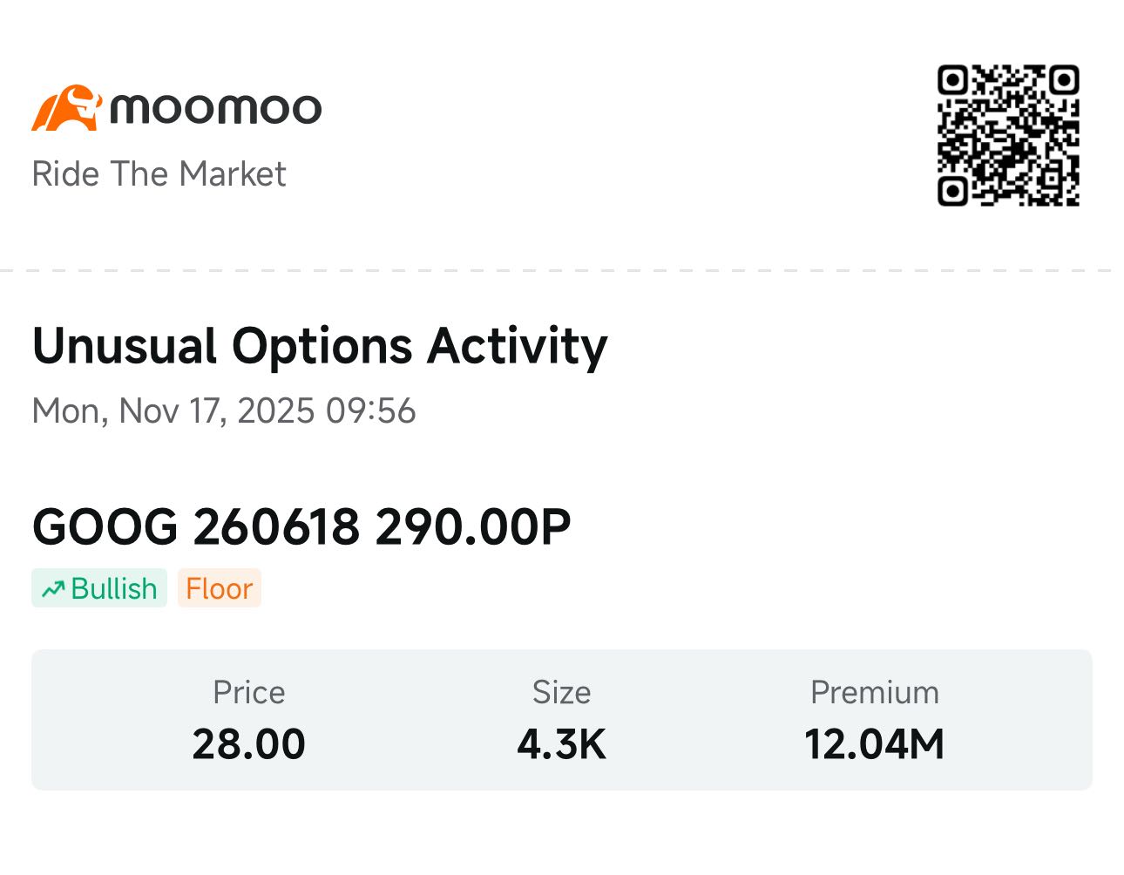Click the 28.00 price value
Image resolution: width=1124 pixels, height=875 pixels.
point(249,744)
